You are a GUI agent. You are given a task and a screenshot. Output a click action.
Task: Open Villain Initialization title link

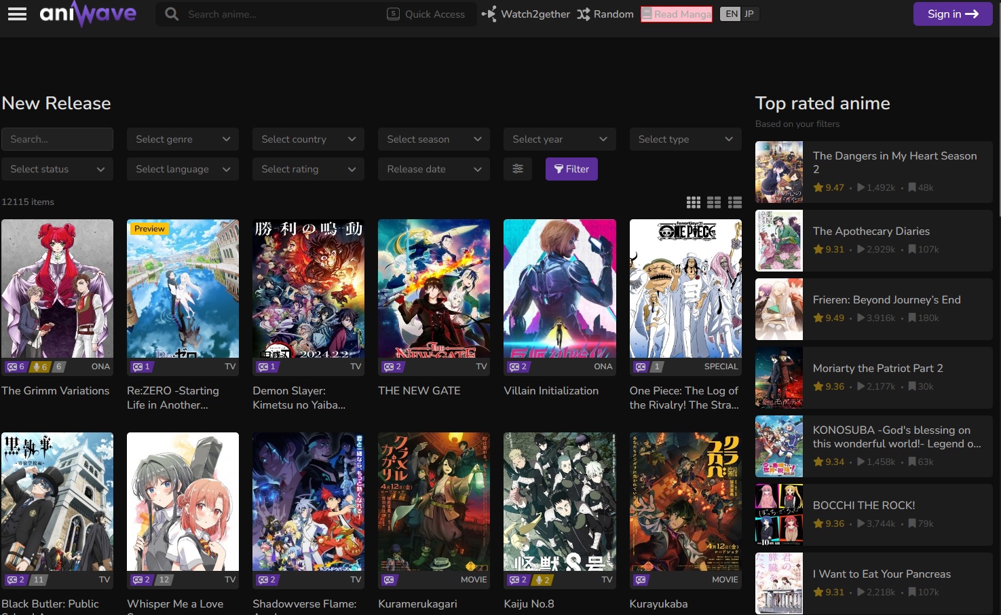(x=551, y=391)
